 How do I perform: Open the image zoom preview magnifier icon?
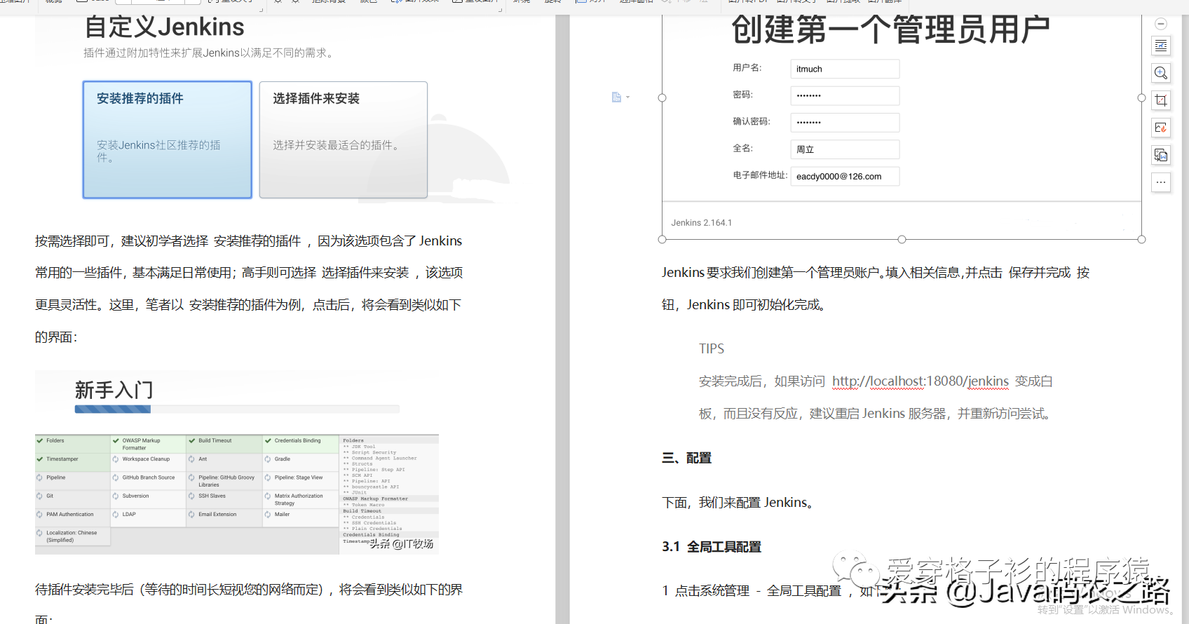click(1161, 73)
